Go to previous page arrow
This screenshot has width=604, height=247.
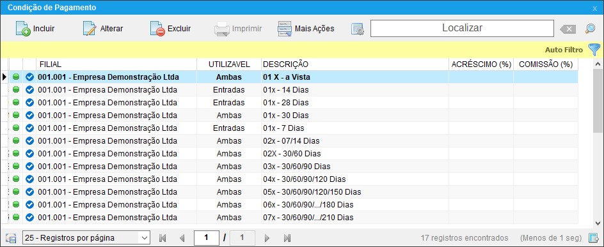click(182, 238)
